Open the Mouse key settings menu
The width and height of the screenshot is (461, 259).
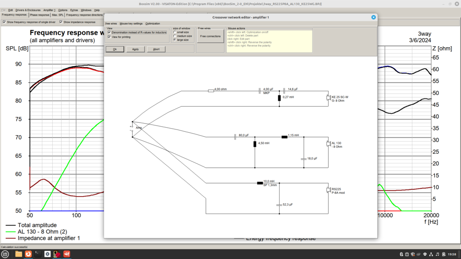(131, 23)
